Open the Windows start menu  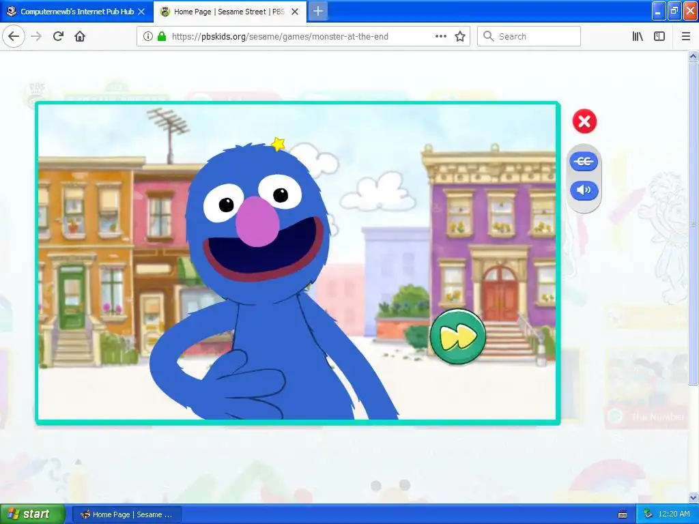(33, 514)
